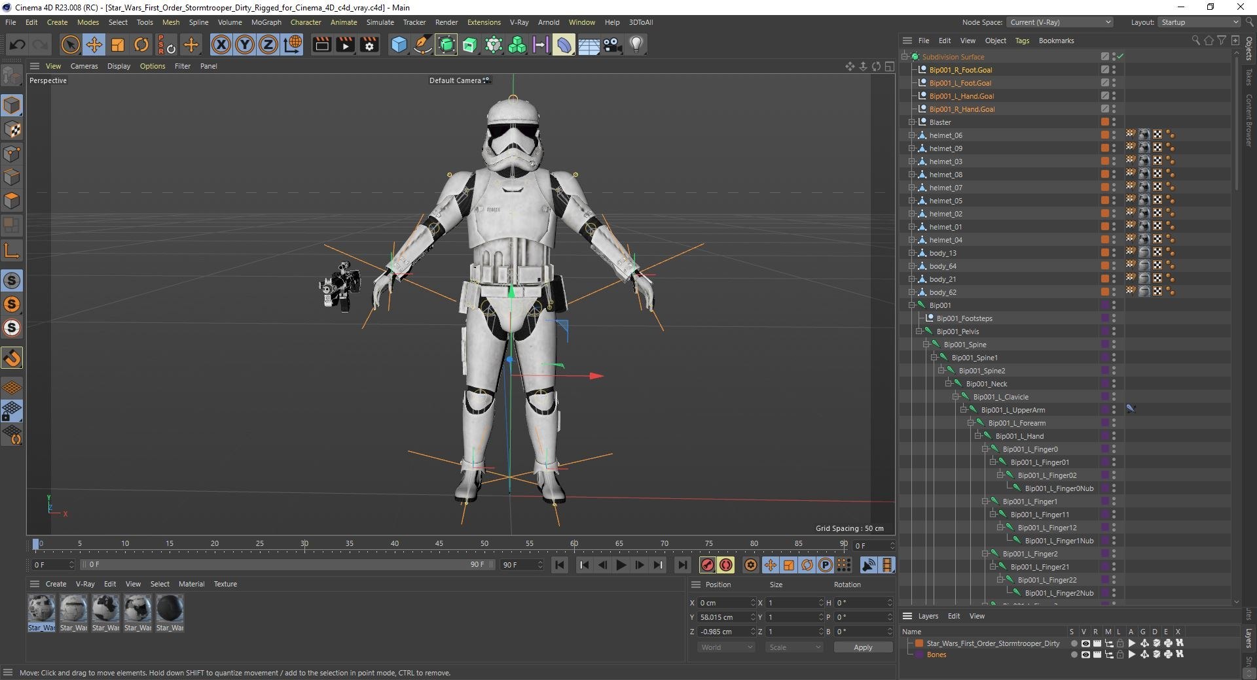Select body_13 object in hierarchy

[x=943, y=253]
